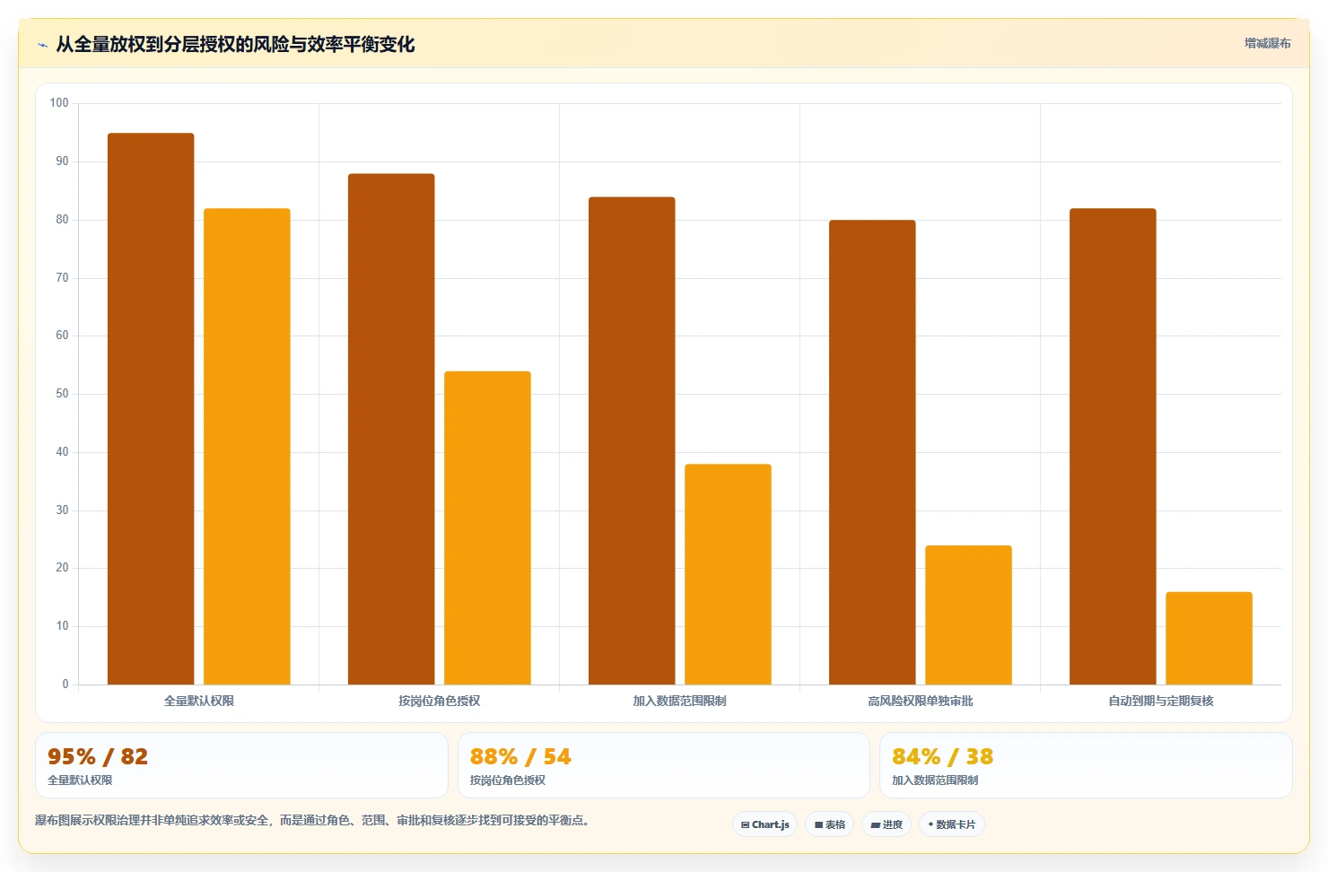Click the 加入数据范围限制 axis label
The width and height of the screenshot is (1328, 872).
tap(680, 701)
